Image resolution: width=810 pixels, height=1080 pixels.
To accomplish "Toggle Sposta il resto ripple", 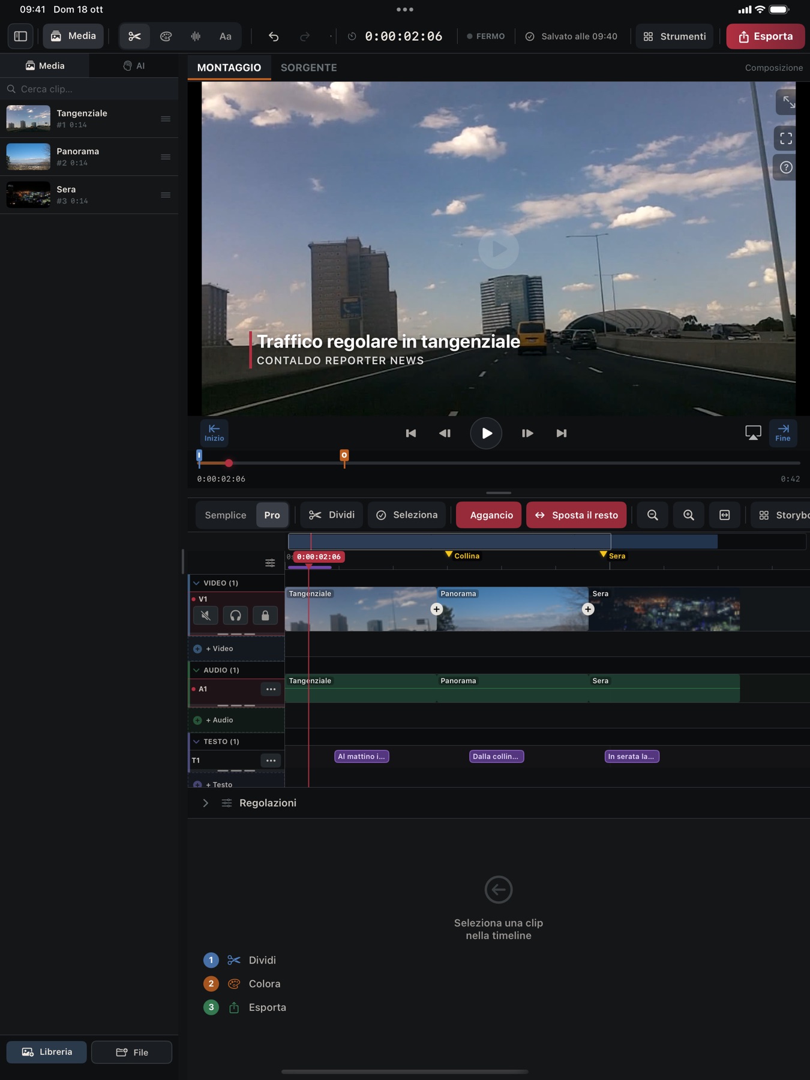I will 576,515.
